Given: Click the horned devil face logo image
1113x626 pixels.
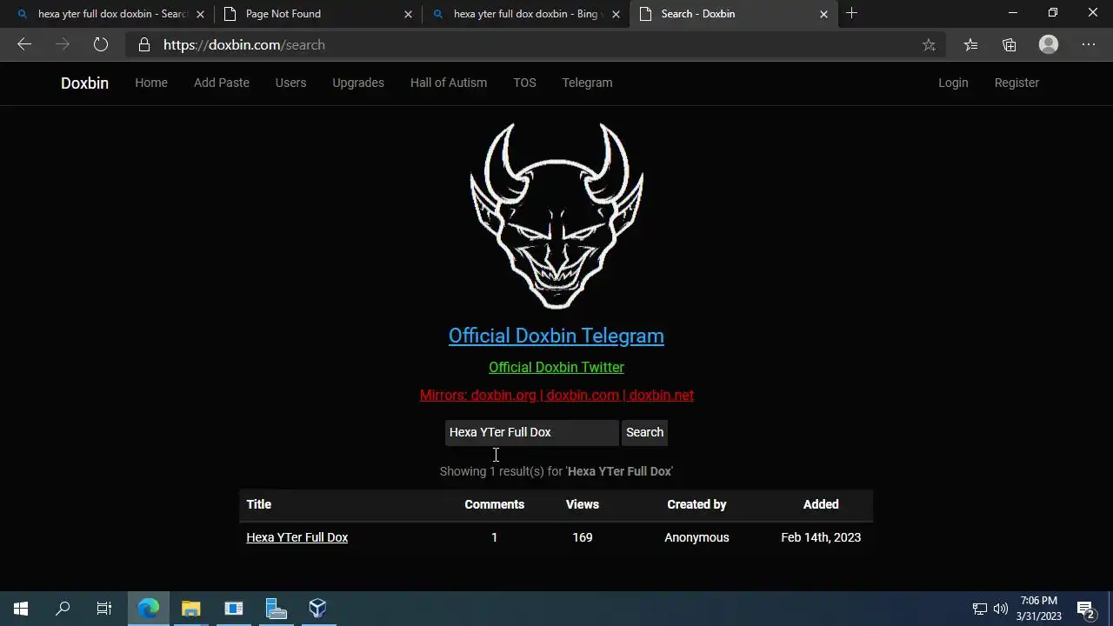Looking at the screenshot, I should (x=556, y=216).
